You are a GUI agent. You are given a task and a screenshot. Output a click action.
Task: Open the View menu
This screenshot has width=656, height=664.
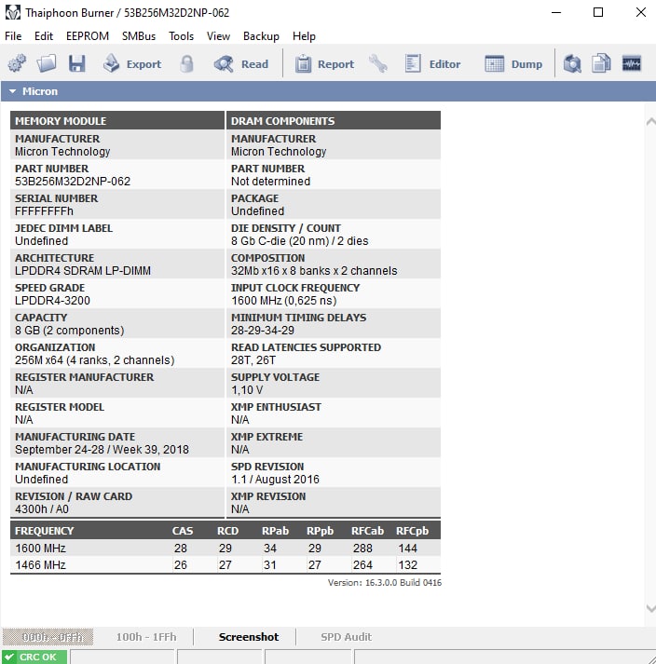coord(218,36)
